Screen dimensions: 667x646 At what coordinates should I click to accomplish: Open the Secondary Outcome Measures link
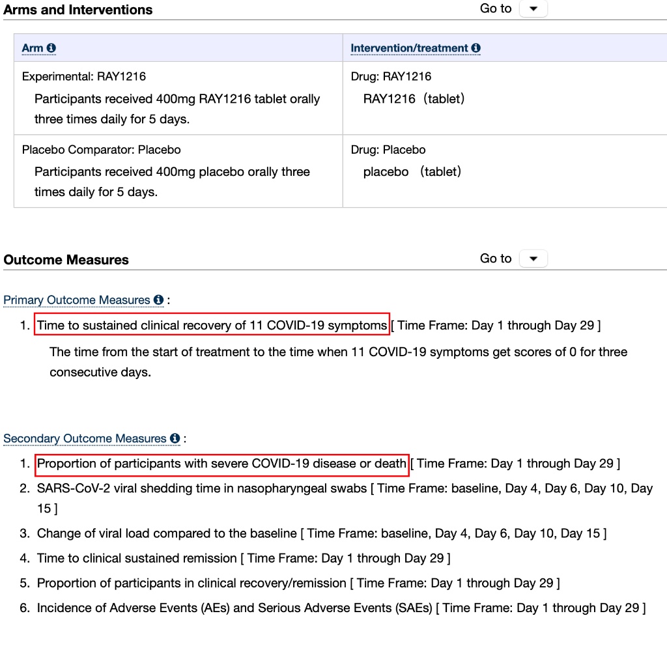(85, 439)
